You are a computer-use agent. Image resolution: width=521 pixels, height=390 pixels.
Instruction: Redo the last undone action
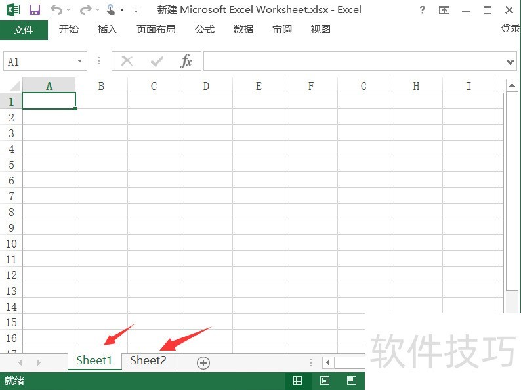85,10
